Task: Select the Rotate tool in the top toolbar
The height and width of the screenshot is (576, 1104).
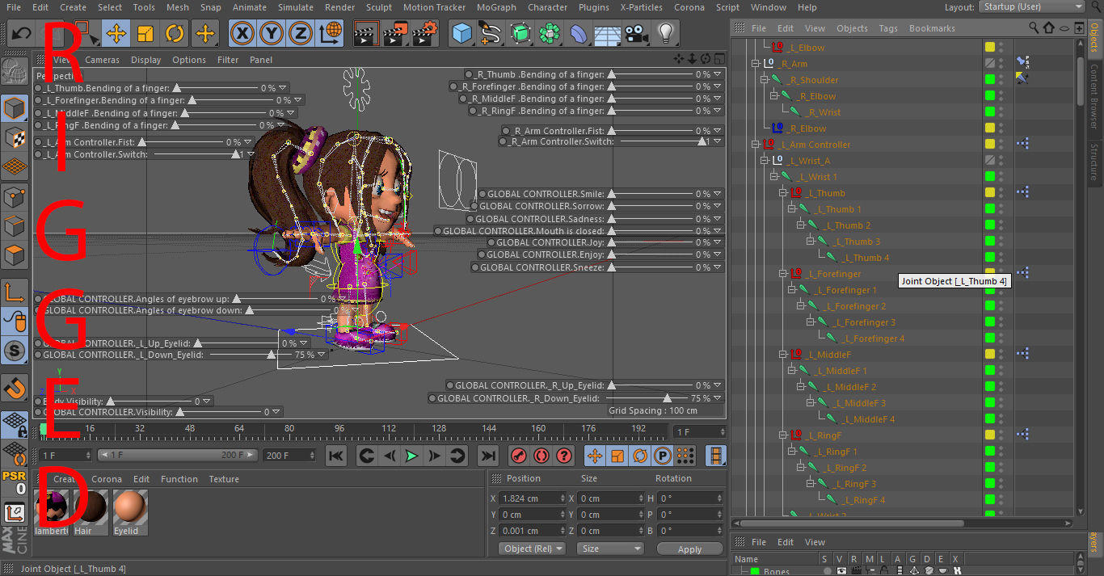Action: pyautogui.click(x=175, y=34)
